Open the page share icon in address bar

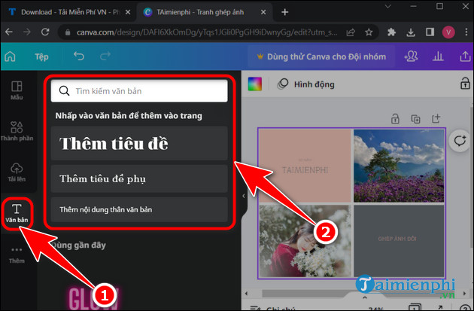coord(351,32)
